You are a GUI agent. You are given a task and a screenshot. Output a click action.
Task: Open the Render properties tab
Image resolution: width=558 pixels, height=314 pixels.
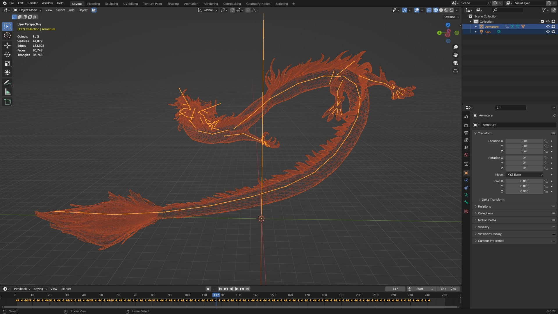coord(466,125)
